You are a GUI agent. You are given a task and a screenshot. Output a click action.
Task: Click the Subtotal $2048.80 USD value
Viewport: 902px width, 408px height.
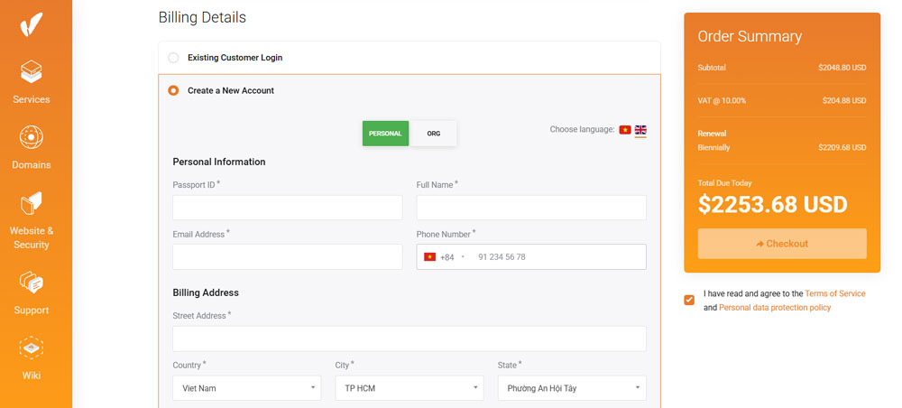(x=842, y=68)
